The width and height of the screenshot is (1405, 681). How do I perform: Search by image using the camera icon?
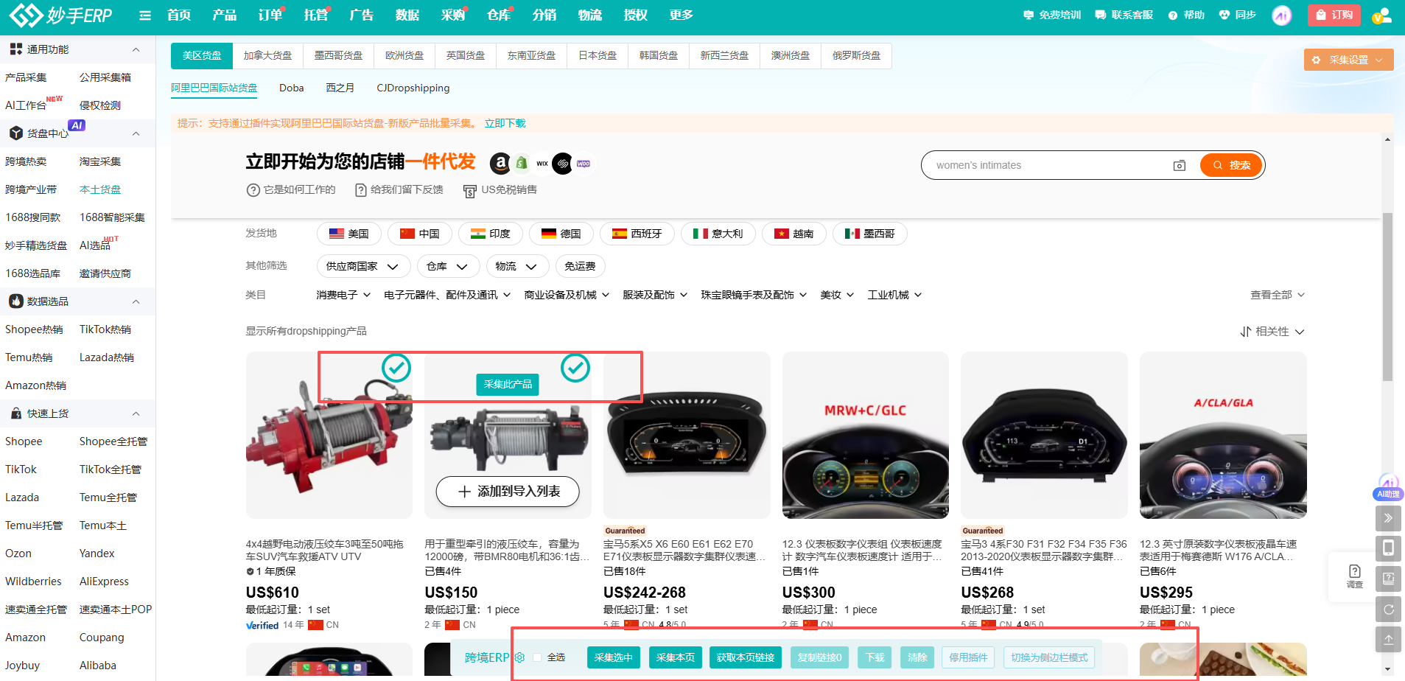pyautogui.click(x=1180, y=165)
